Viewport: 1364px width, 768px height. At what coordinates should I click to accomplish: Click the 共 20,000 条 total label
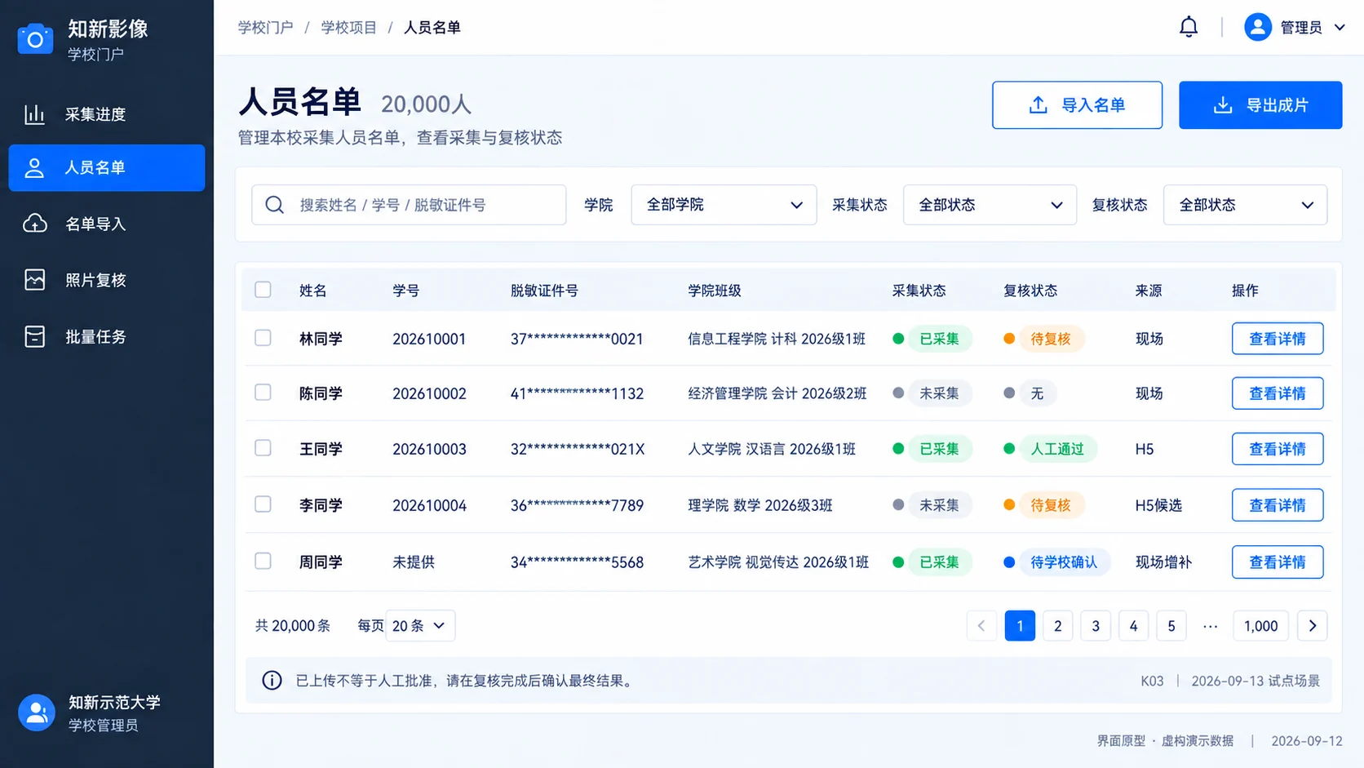pyautogui.click(x=293, y=626)
